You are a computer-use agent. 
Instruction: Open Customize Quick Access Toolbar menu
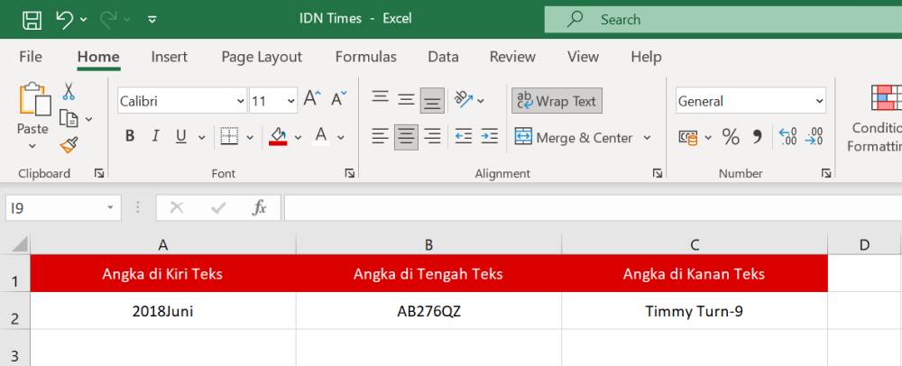[x=152, y=20]
